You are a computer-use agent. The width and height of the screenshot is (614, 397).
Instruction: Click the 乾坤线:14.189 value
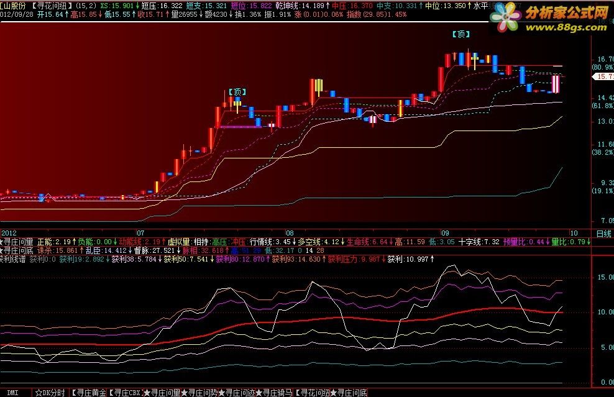301,6
